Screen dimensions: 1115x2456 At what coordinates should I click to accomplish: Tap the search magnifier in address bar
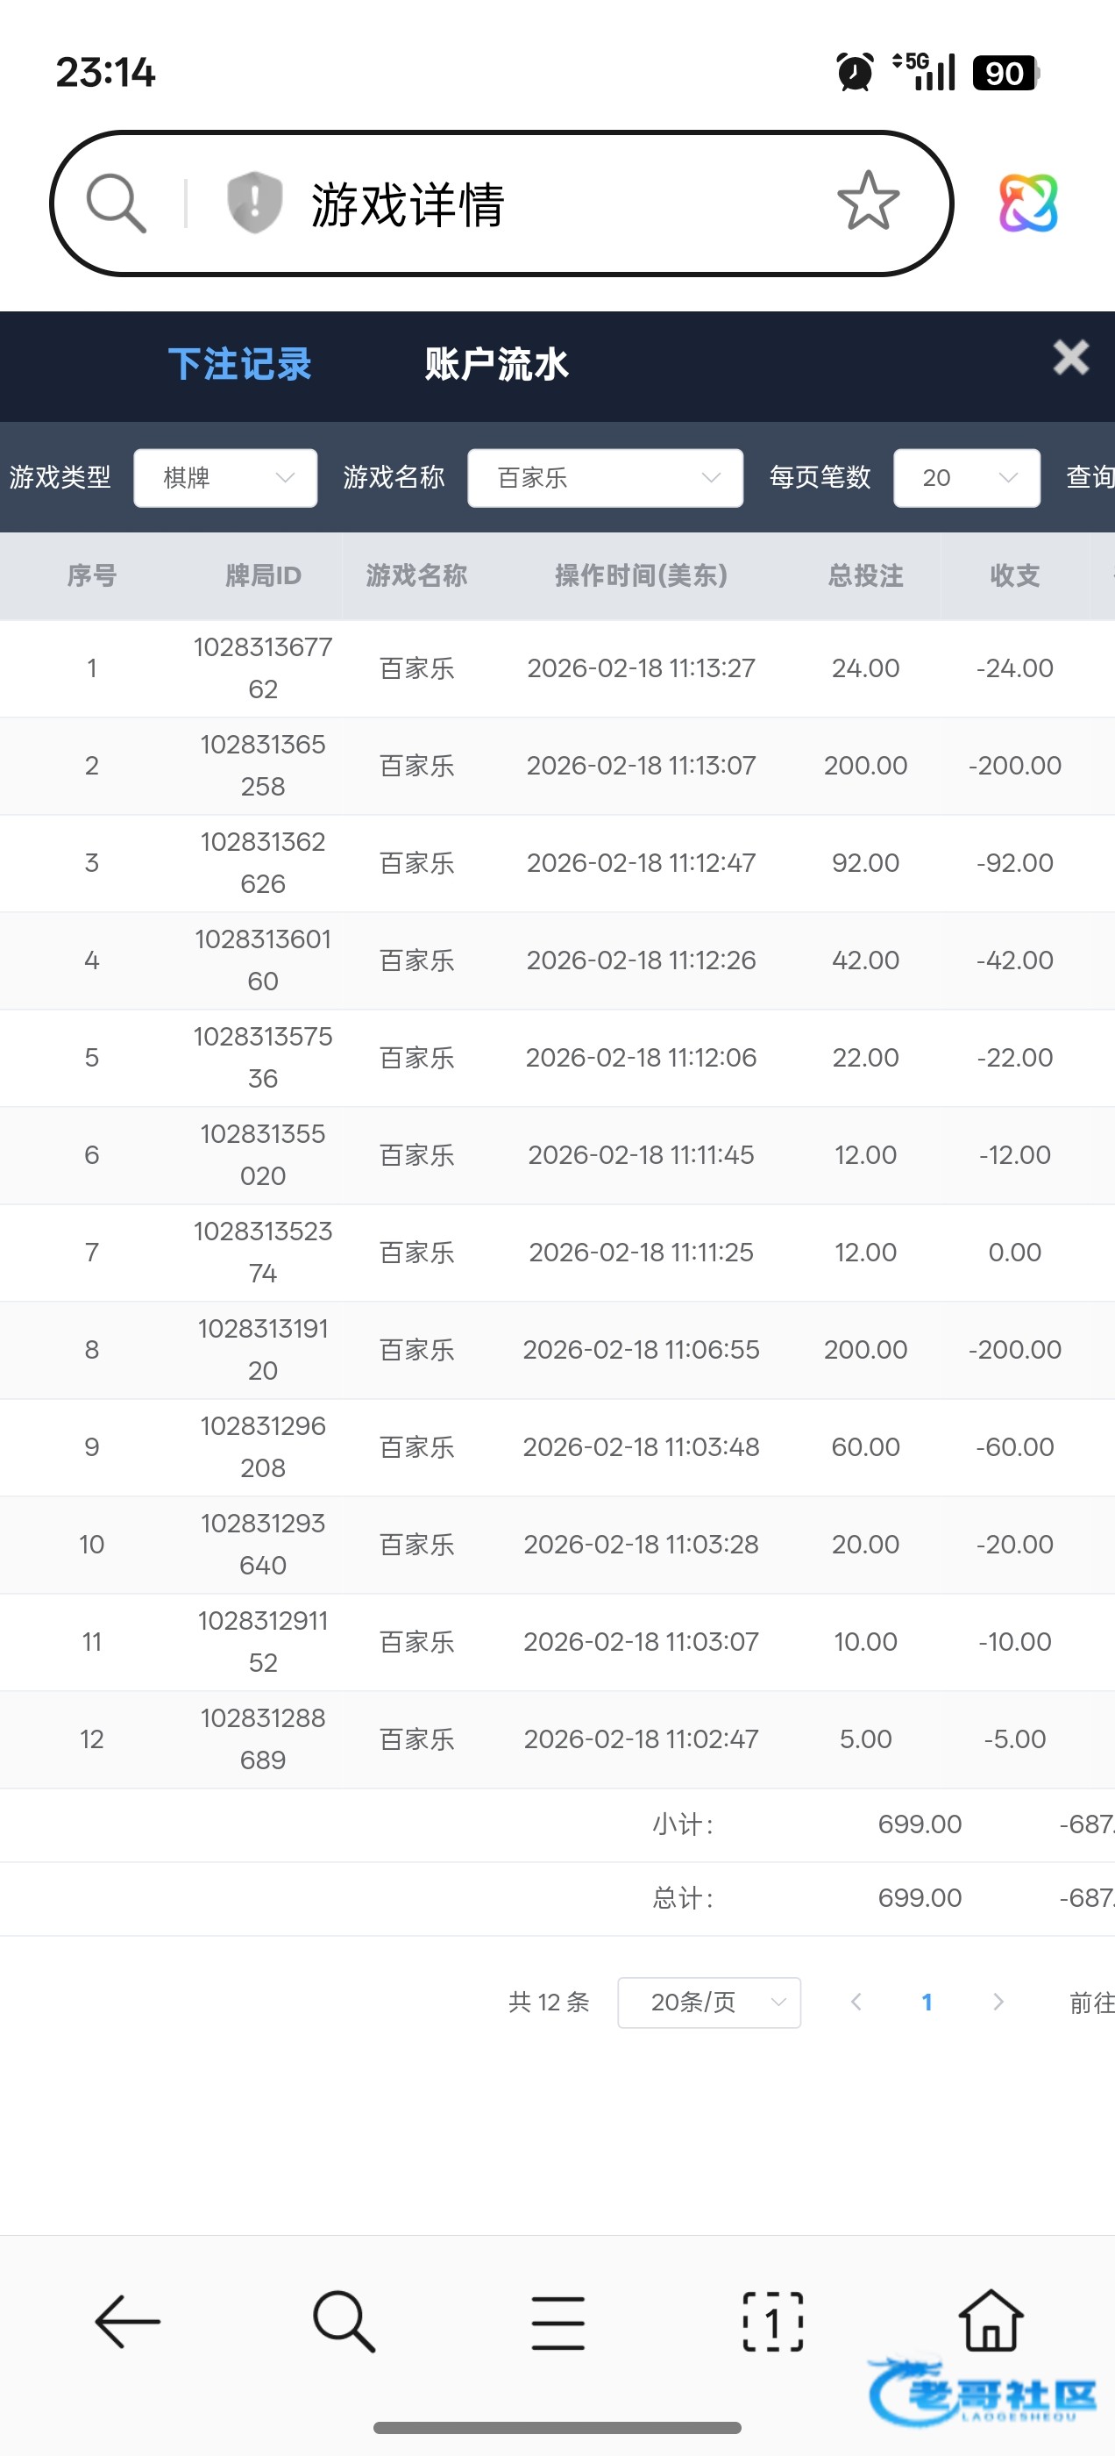coord(117,202)
